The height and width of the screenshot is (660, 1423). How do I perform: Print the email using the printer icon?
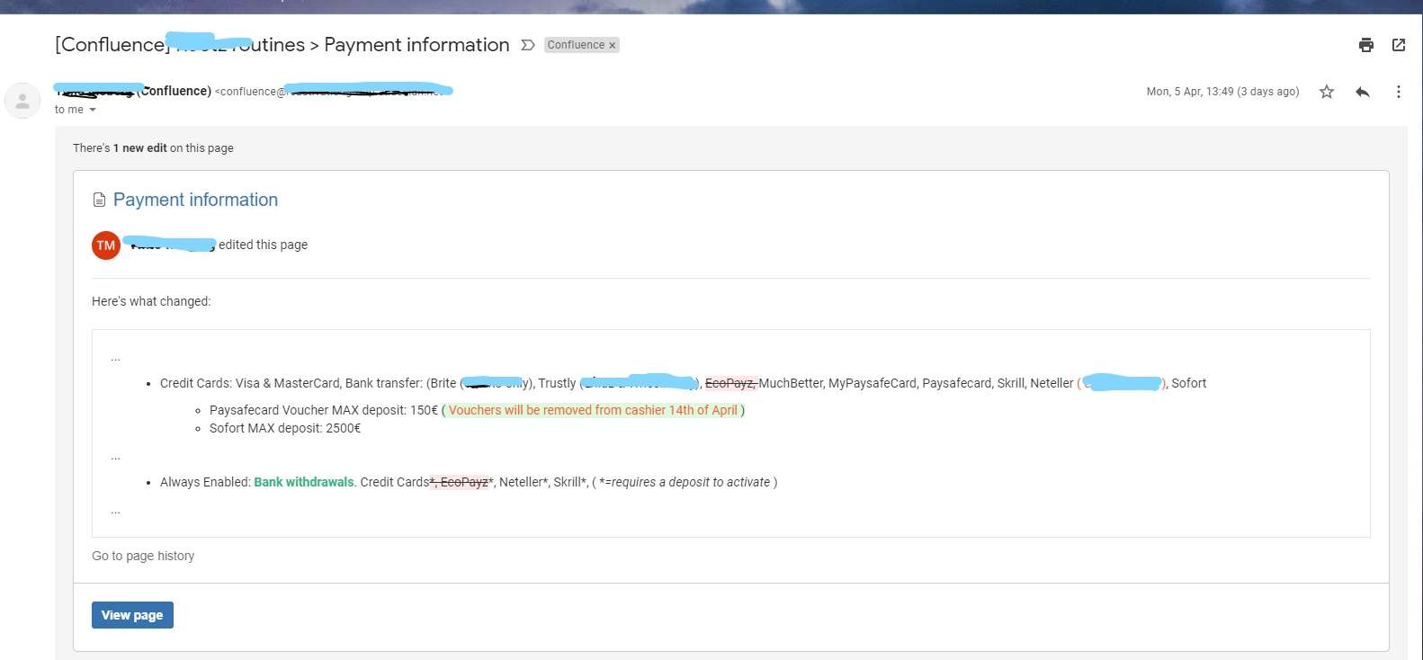click(1365, 45)
